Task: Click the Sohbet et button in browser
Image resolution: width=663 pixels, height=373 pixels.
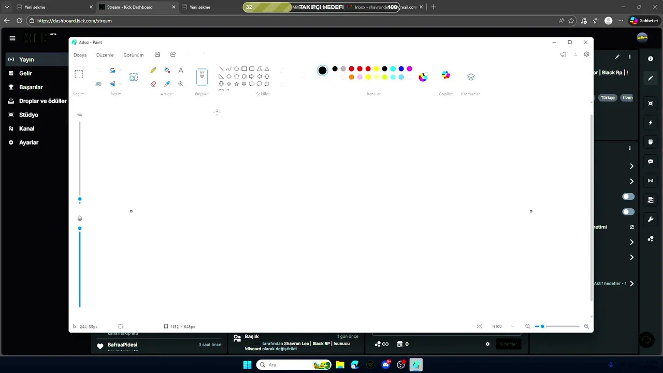Action: click(x=643, y=21)
